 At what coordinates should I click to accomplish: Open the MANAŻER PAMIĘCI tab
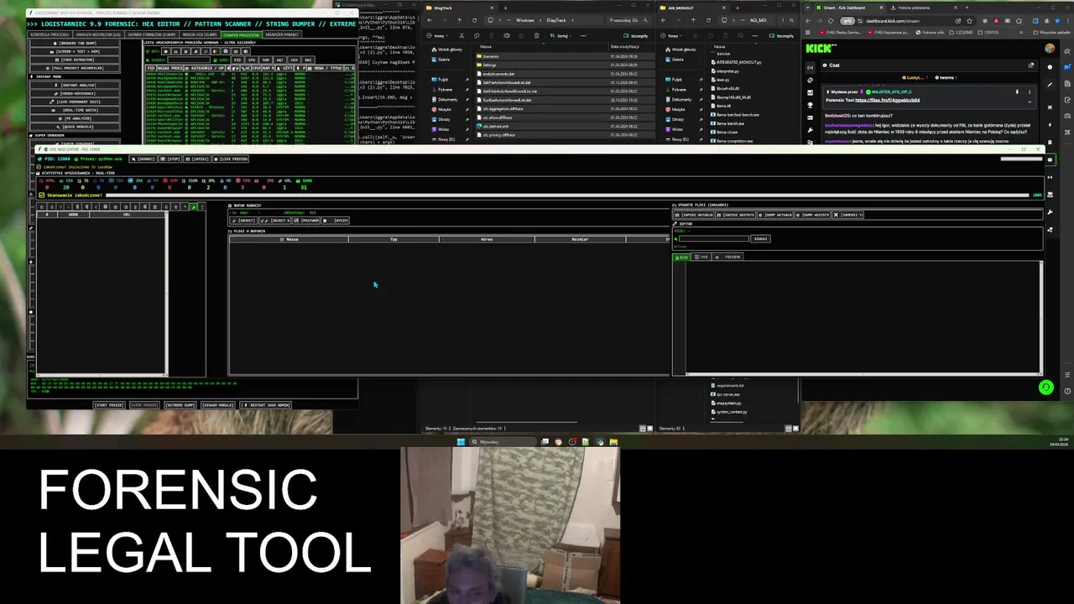282,34
